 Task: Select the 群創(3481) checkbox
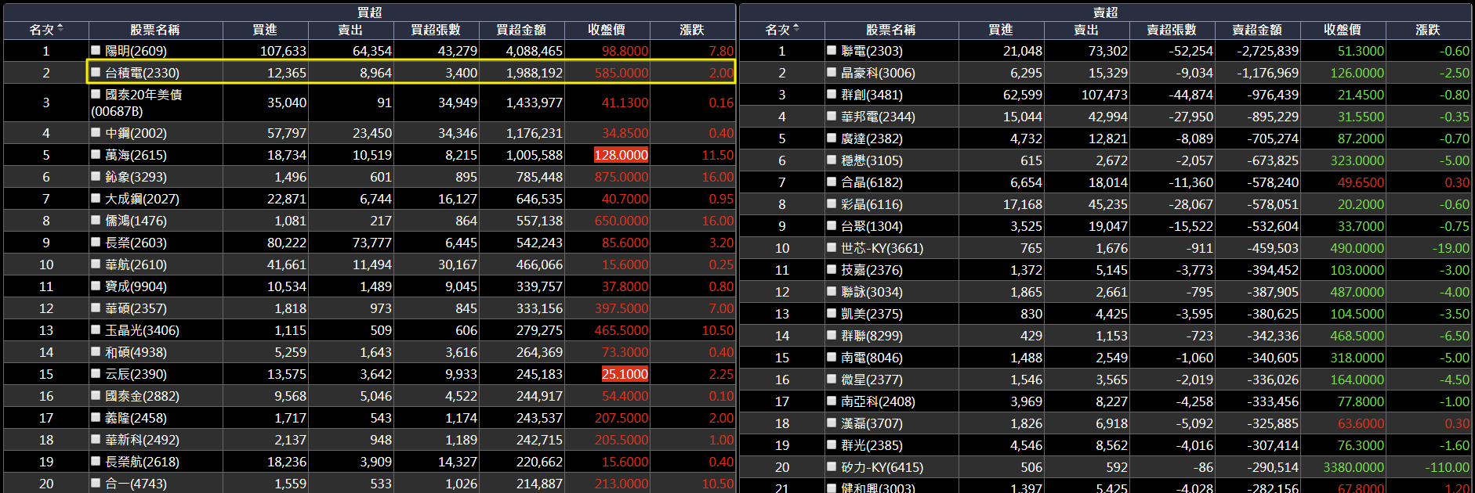tap(832, 94)
